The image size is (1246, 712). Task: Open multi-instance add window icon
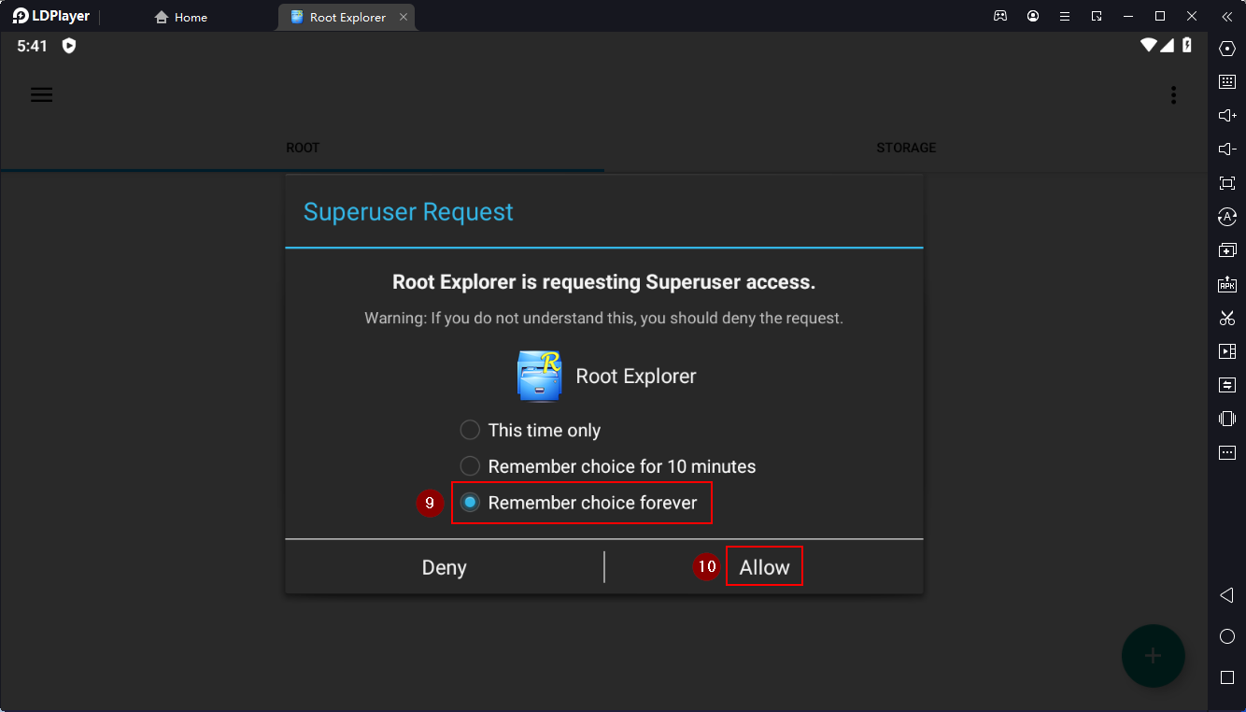coord(1227,250)
